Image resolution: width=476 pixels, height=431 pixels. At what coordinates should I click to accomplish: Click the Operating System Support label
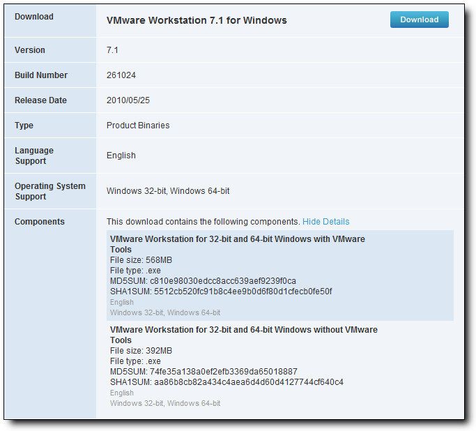click(x=50, y=191)
